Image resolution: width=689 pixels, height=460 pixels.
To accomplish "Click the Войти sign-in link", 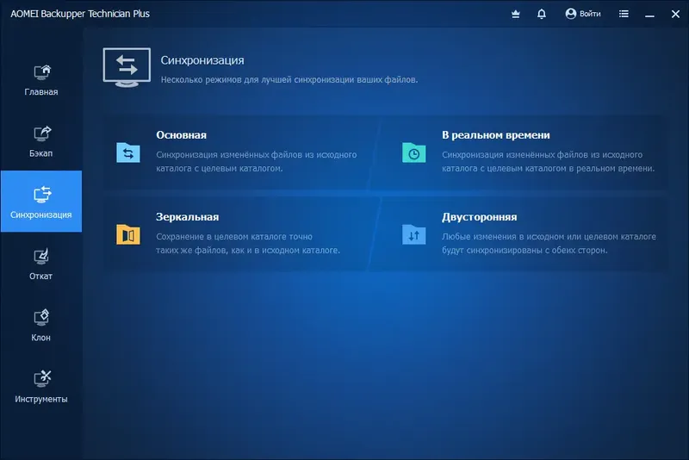I will pyautogui.click(x=590, y=14).
